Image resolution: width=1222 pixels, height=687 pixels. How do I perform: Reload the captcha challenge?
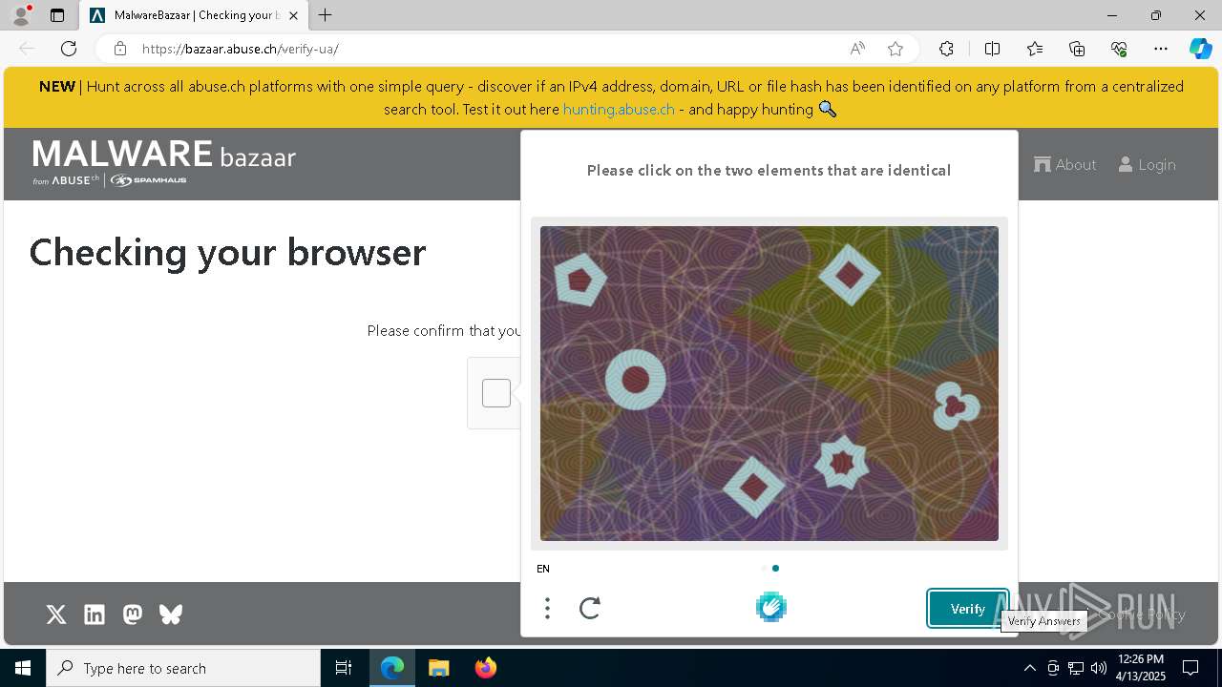[x=590, y=608]
